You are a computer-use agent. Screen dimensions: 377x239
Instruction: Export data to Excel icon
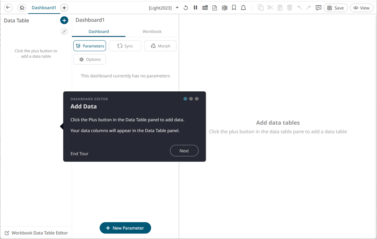point(225,8)
